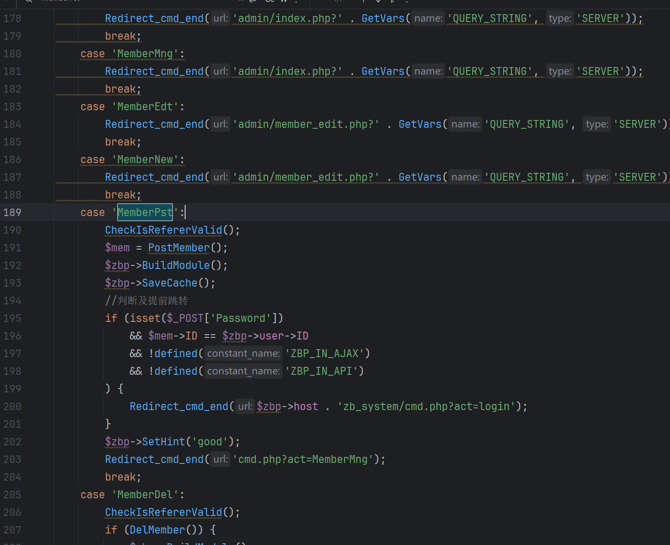Click the 'MemberNew' case label

(145, 160)
